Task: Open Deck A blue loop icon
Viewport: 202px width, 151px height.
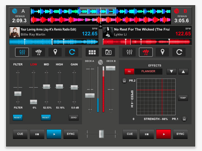Action: (72, 52)
